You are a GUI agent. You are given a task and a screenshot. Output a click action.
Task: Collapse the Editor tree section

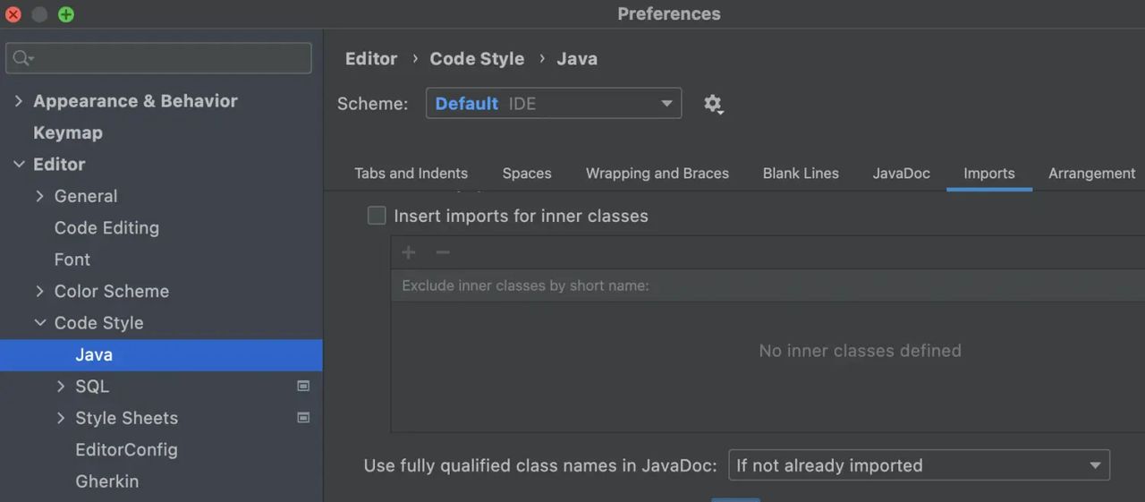tap(19, 165)
